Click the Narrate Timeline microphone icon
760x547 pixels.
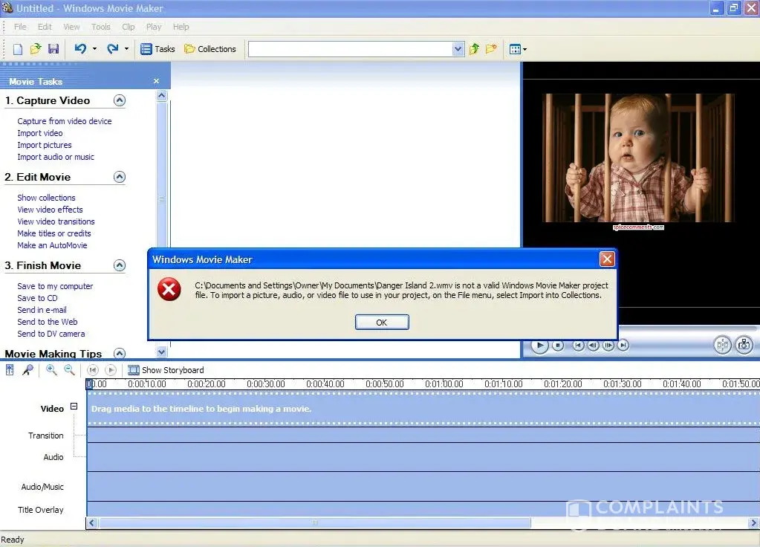(27, 370)
